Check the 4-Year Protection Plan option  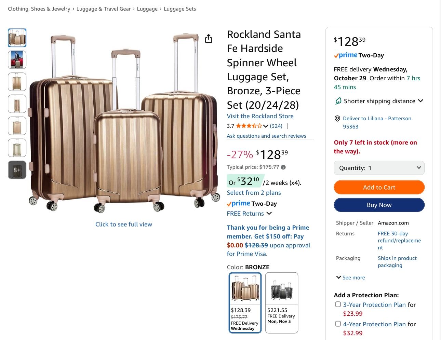[338, 324]
